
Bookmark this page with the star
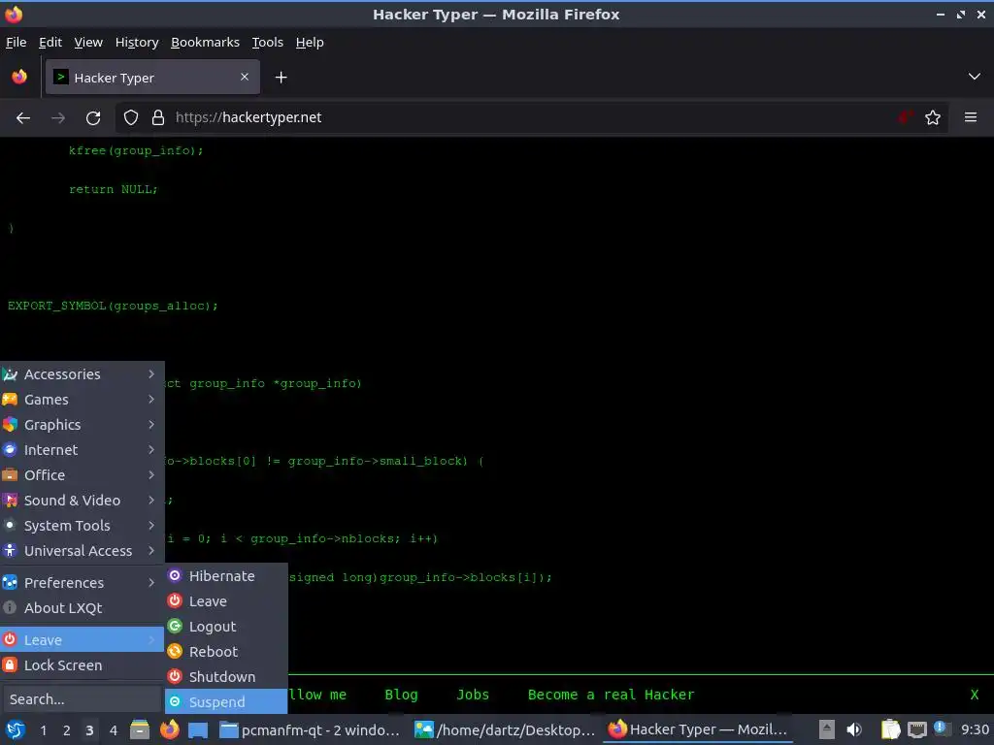click(x=933, y=117)
